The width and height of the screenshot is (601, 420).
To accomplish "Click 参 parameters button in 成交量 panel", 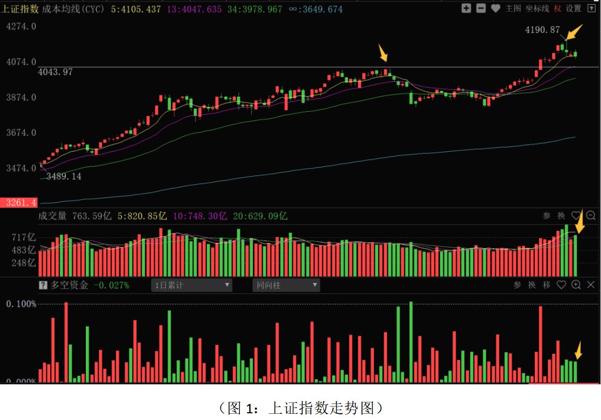I will (547, 216).
